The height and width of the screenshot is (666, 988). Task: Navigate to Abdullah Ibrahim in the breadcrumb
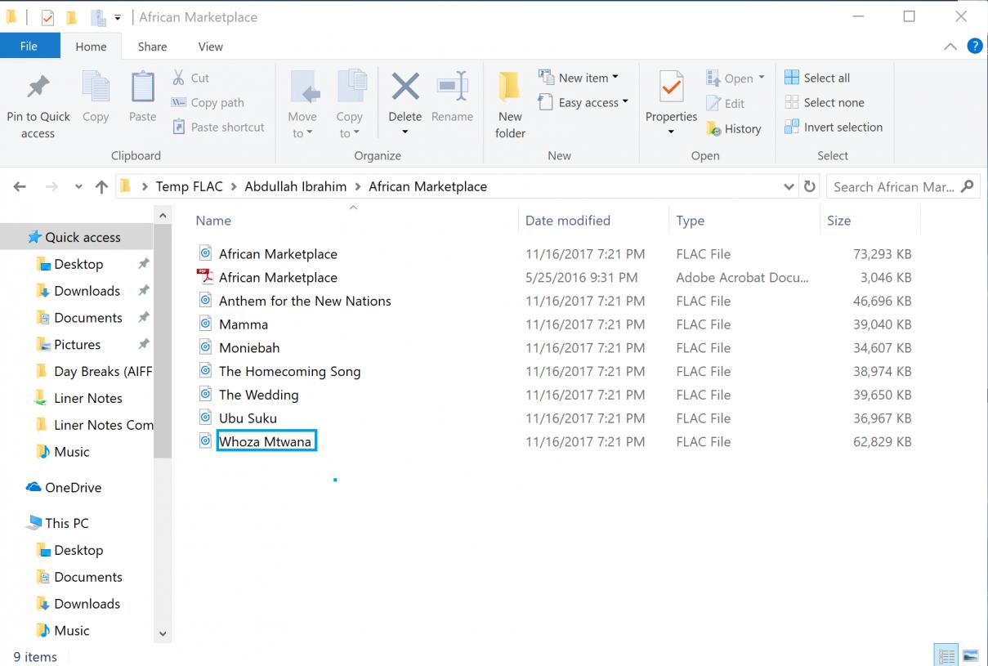coord(295,186)
